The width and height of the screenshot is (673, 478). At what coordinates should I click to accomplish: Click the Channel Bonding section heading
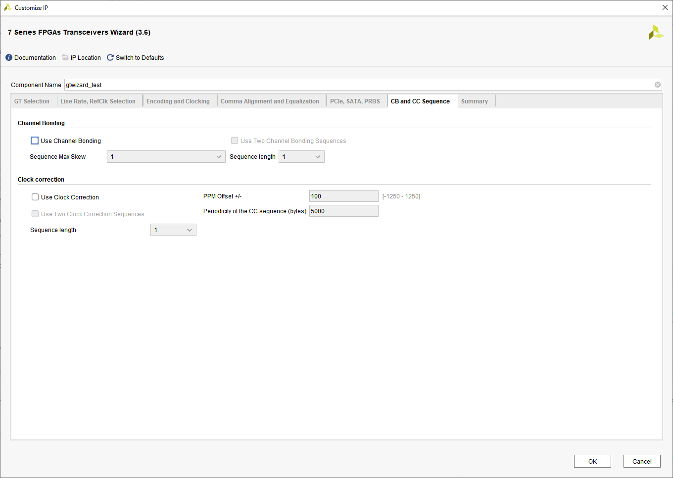pyautogui.click(x=41, y=123)
